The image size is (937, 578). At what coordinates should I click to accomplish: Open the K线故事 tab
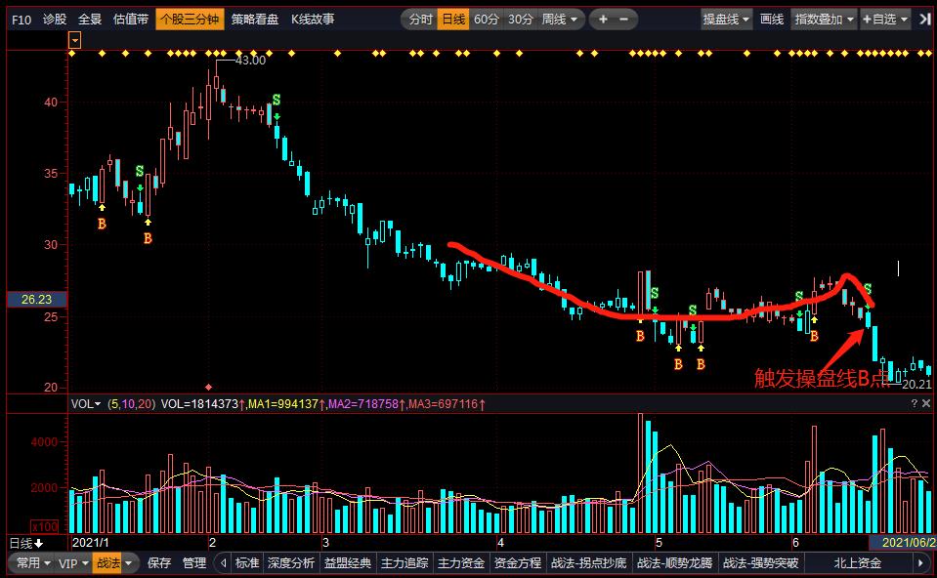click(x=313, y=20)
